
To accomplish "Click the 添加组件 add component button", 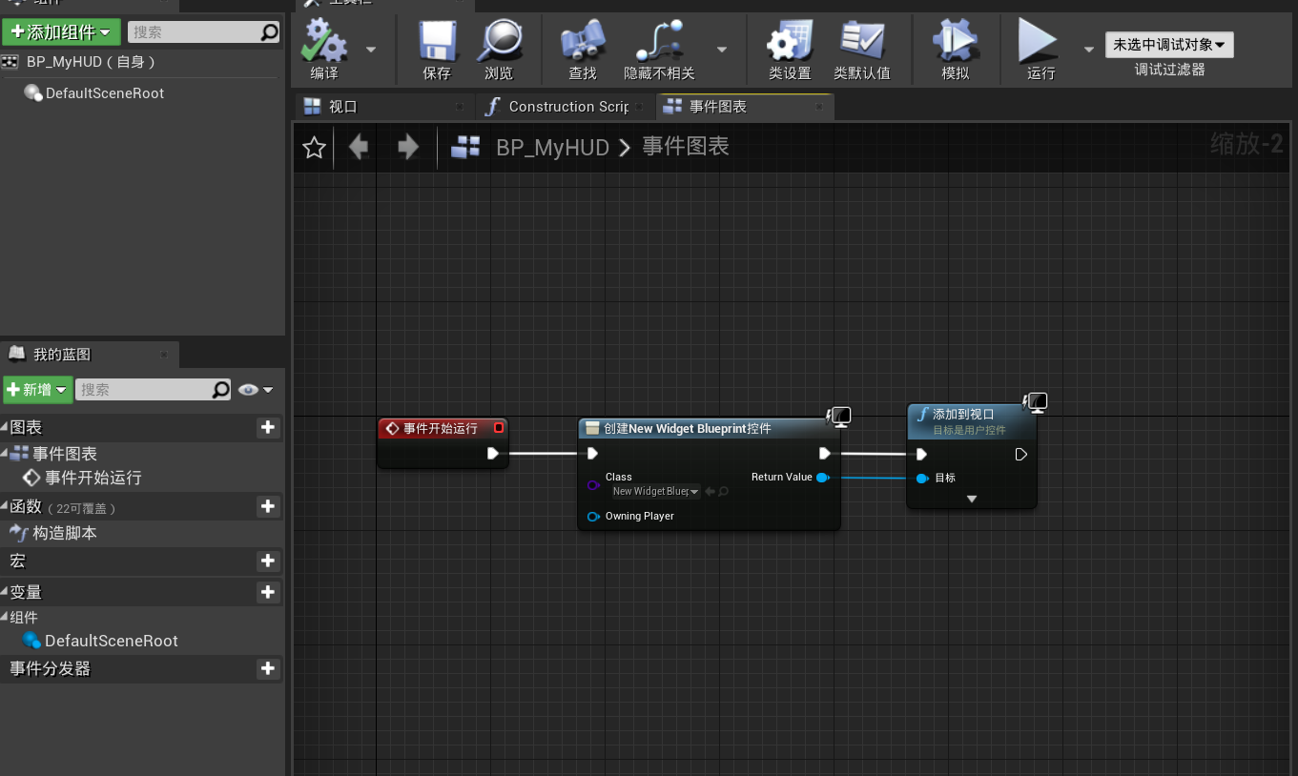I will (61, 31).
